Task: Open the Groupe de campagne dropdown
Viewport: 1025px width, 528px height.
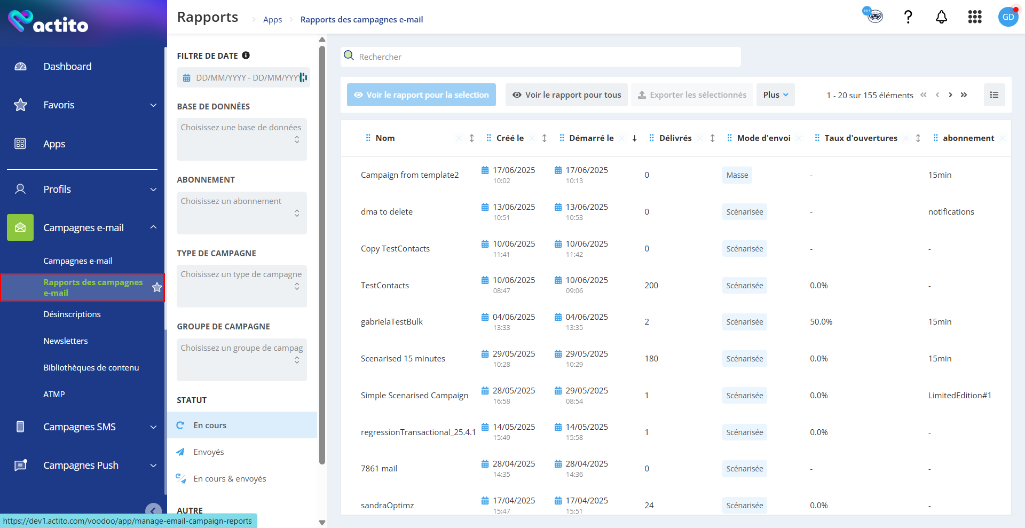Action: click(242, 360)
